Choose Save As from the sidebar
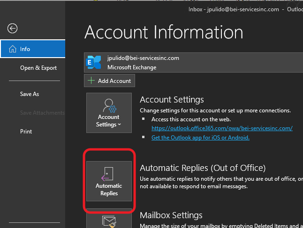Viewport: 303px width, 228px height. tap(30, 94)
